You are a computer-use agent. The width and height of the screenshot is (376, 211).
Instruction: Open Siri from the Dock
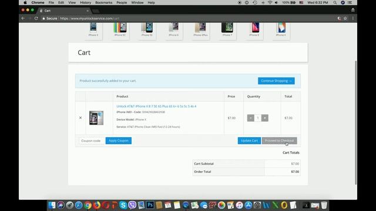tap(61, 205)
